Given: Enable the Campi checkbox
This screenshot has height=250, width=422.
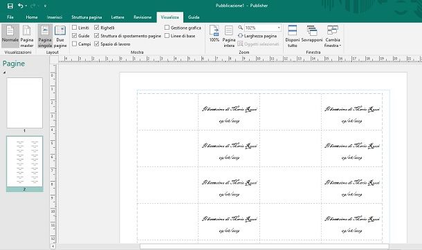Looking at the screenshot, I should (x=75, y=44).
